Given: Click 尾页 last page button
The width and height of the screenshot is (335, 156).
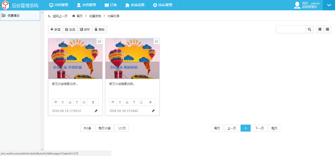Looking at the screenshot, I should tap(274, 128).
